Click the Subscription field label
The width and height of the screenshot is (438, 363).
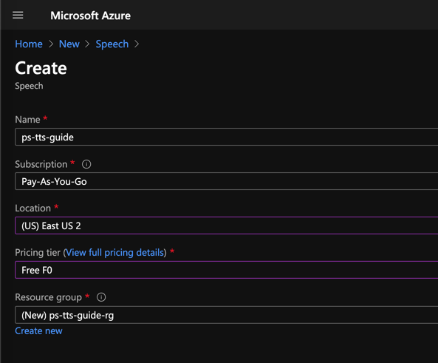tap(41, 164)
